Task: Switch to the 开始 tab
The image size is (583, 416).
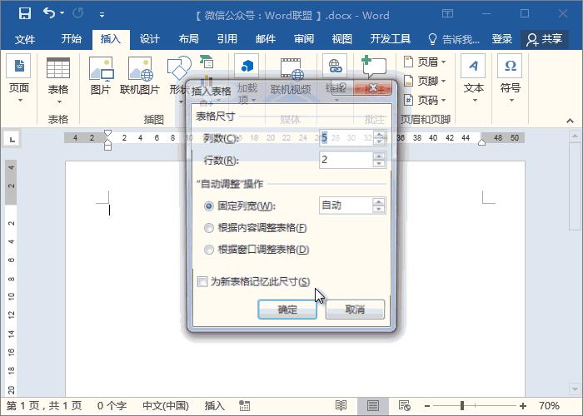Action: coord(71,39)
